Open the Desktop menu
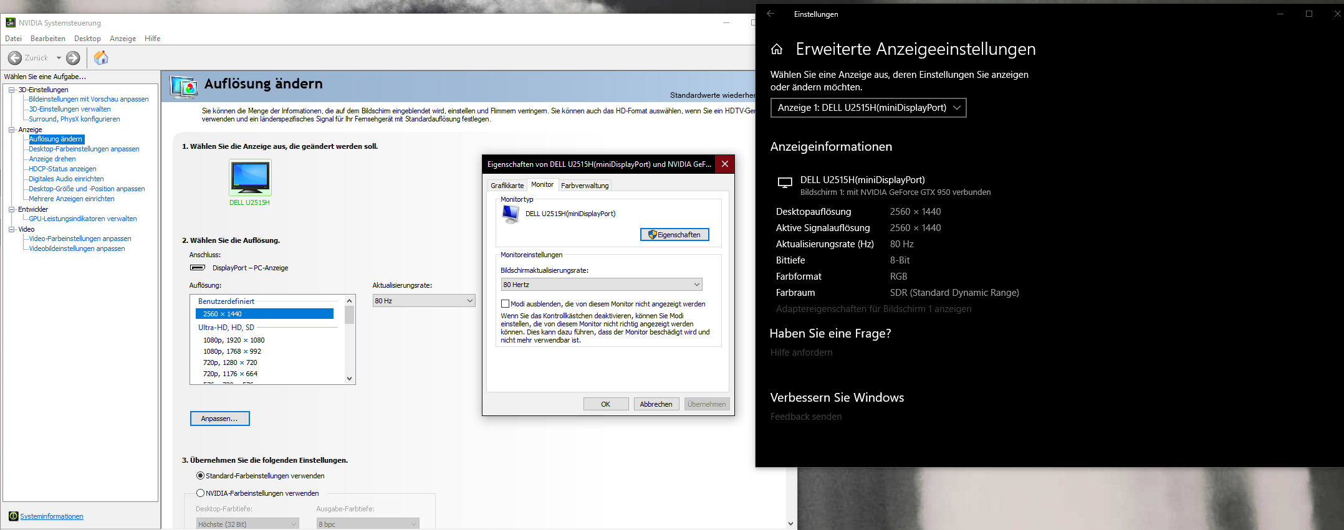This screenshot has height=530, width=1344. 87,39
